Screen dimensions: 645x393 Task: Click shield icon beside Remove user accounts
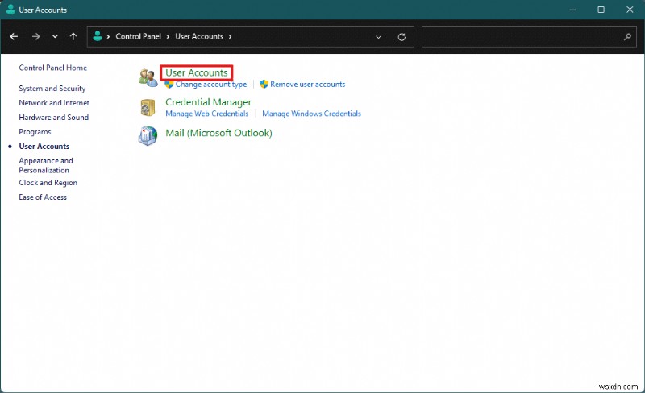[x=264, y=85]
